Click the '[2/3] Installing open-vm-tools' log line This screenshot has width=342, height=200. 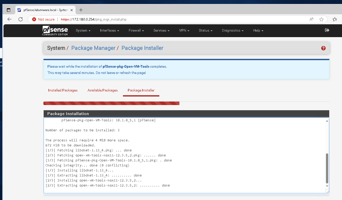coord(94,180)
